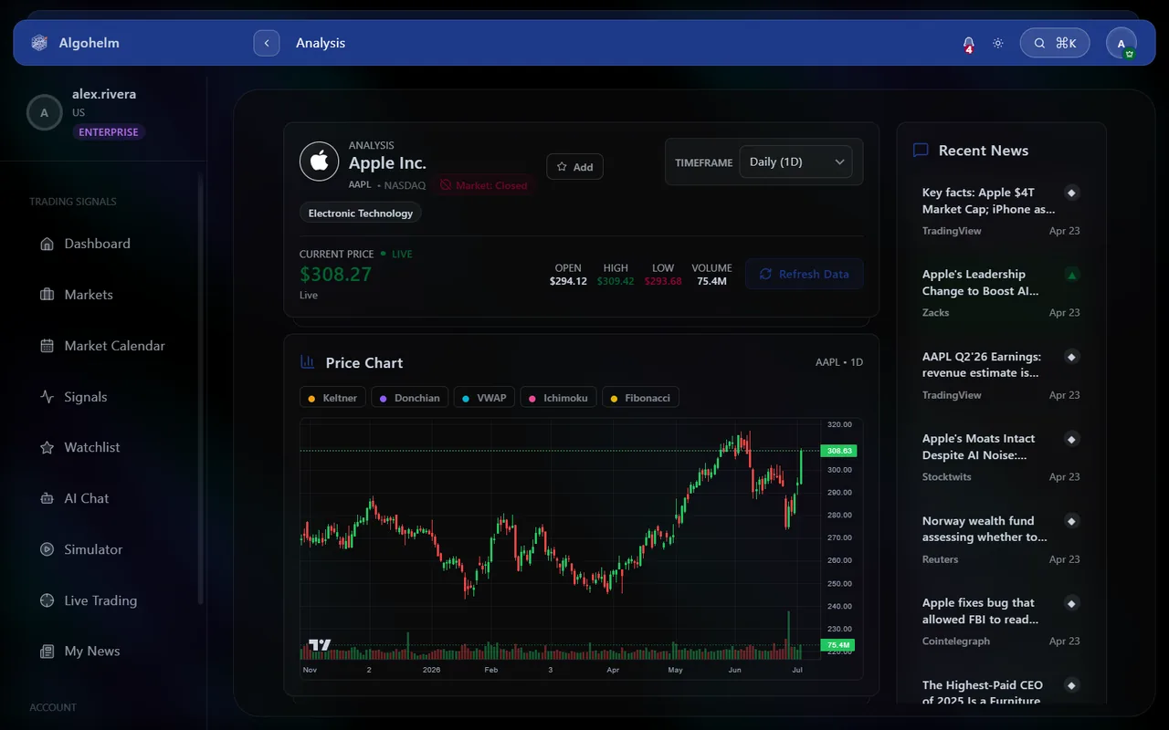1169x730 pixels.
Task: Read 'Apple fixes bug that allowed FBI' article
Action: tap(1001, 621)
